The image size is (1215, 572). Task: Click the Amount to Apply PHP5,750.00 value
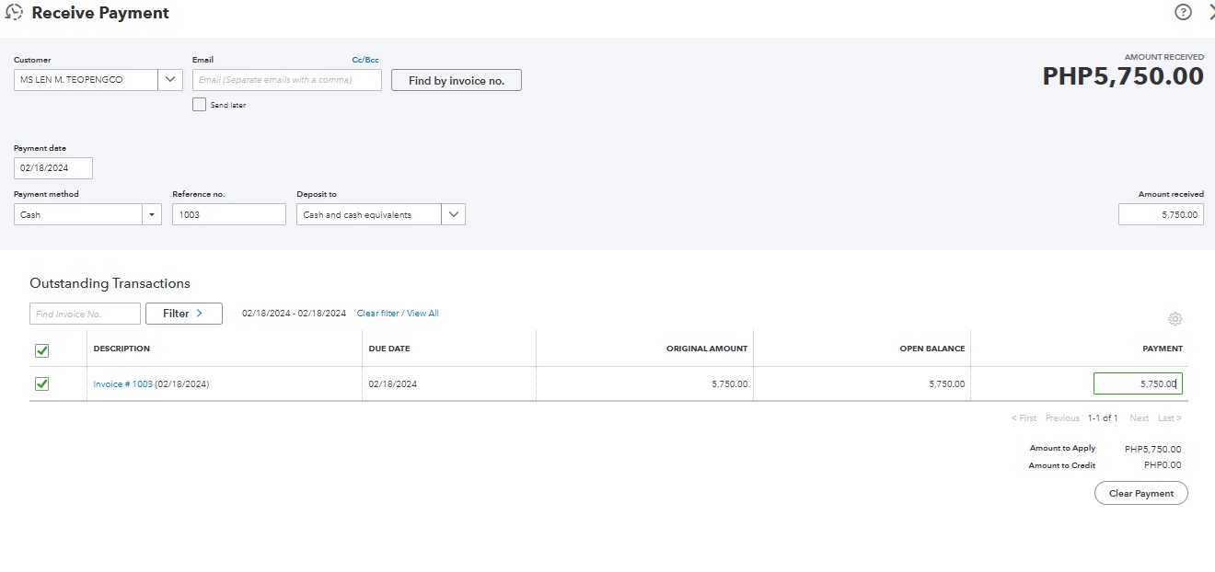click(1153, 449)
